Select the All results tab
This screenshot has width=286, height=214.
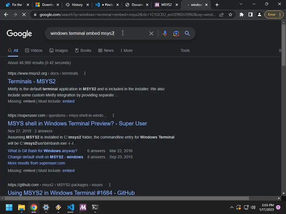click(13, 51)
